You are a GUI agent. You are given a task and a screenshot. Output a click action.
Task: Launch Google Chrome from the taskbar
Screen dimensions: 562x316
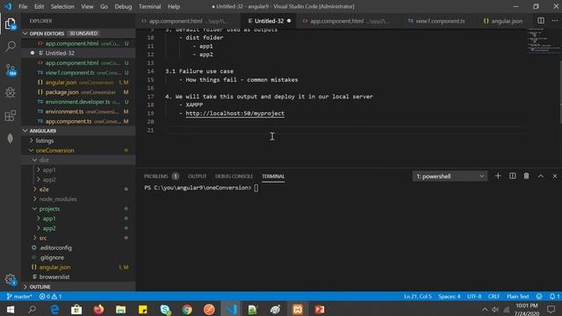[x=187, y=309]
